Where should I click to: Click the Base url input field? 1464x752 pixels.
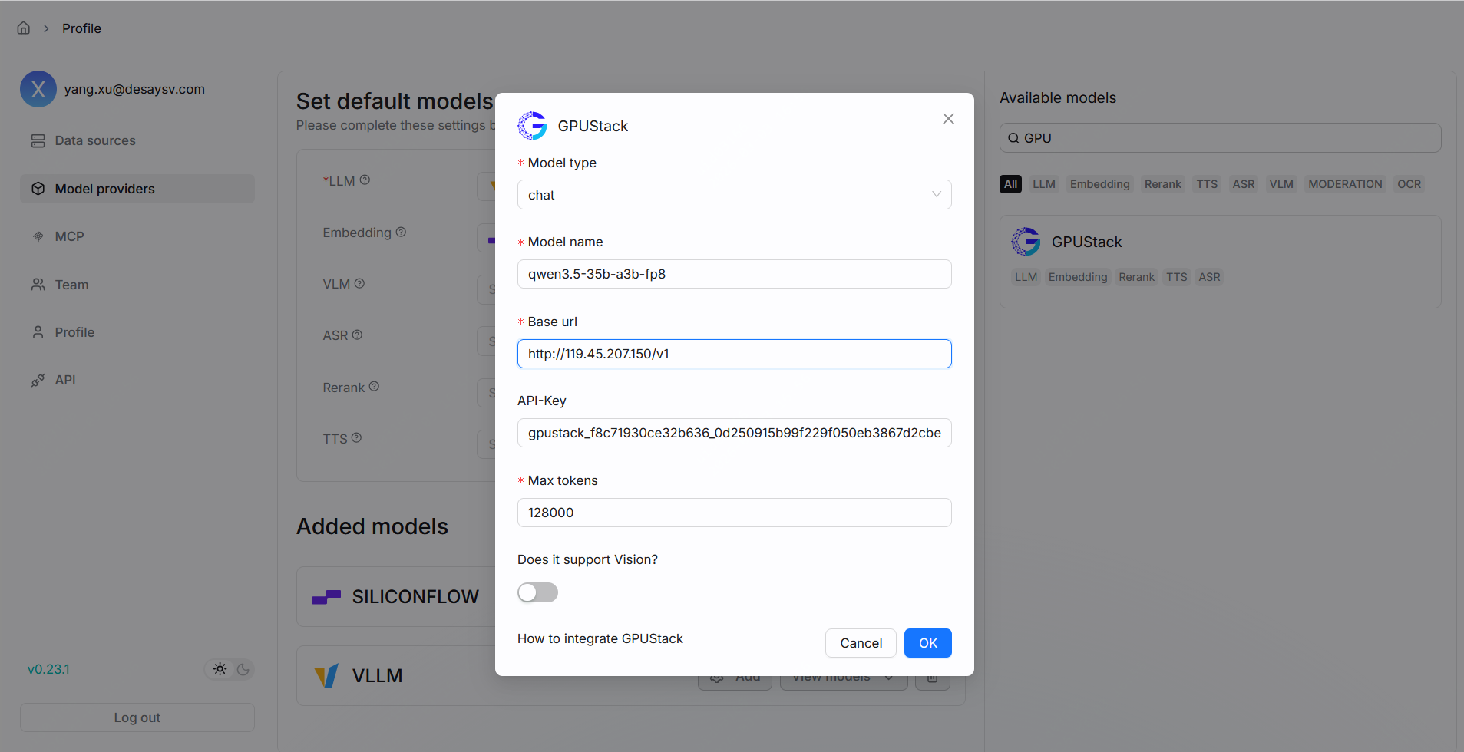735,354
